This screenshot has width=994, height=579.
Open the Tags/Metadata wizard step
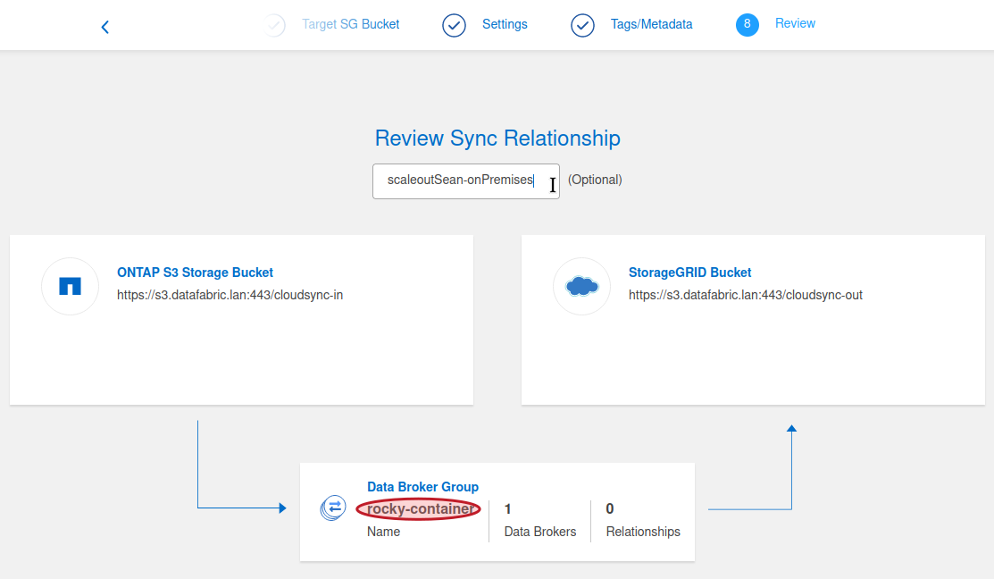point(651,24)
